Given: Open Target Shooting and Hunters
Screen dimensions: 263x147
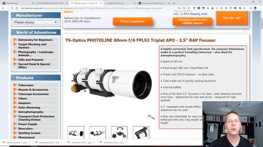Looking at the screenshot, I should point(32,46).
